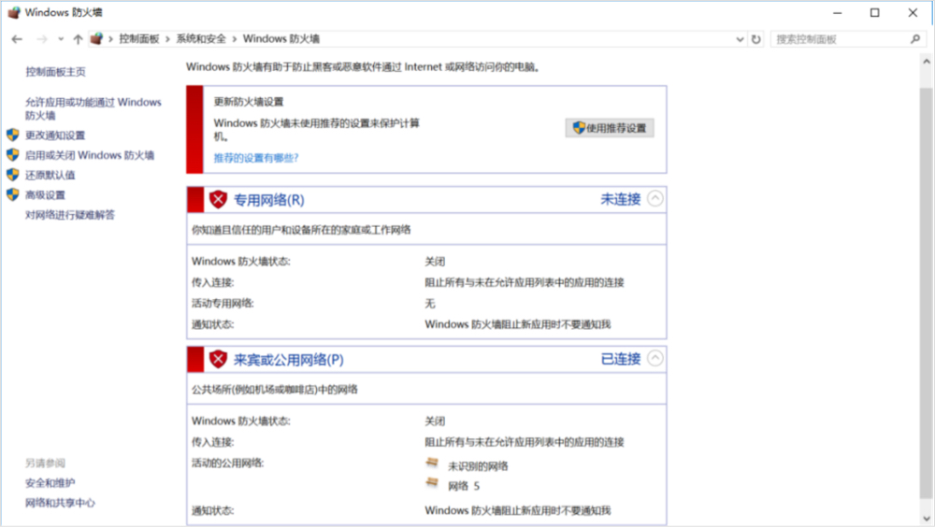The width and height of the screenshot is (935, 527).
Task: Open 网络和共享中心 link
Action: [60, 503]
